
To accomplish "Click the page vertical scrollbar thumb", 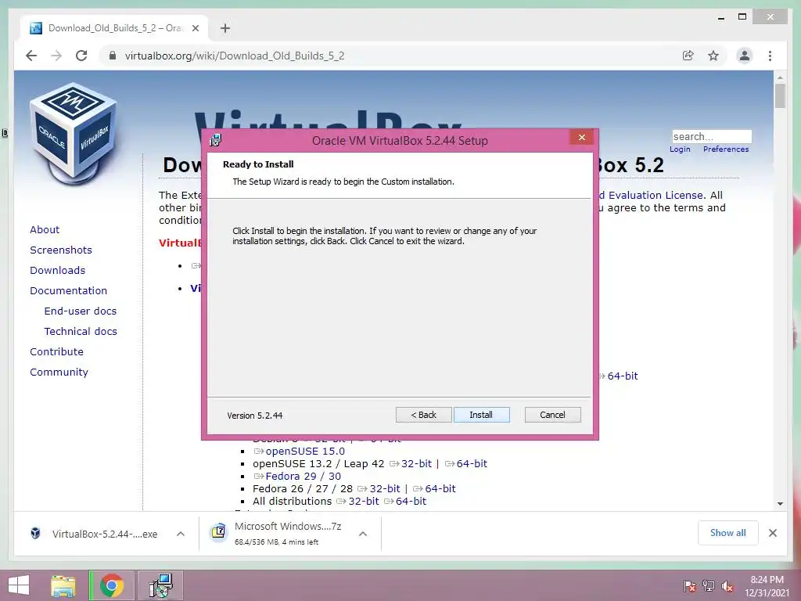I will click(780, 95).
